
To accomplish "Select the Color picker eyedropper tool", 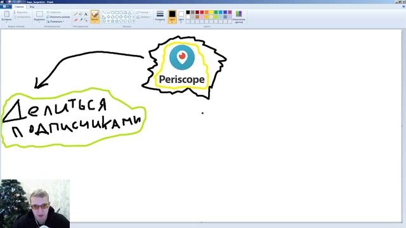I will [81, 20].
